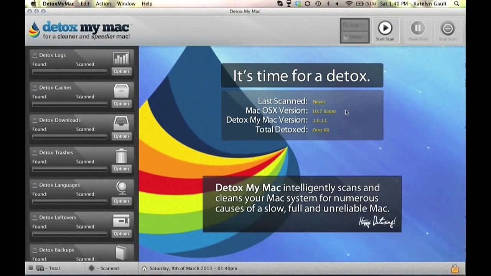Open the Window menu
This screenshot has width=491, height=276.
tap(126, 4)
